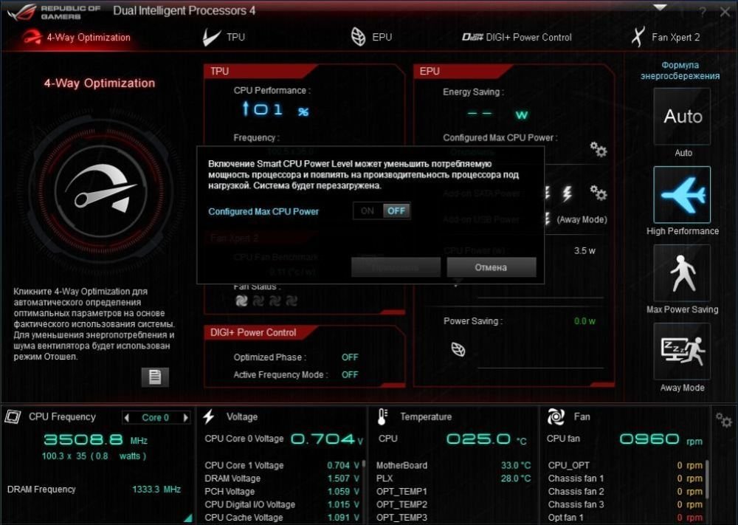Click the EPU Power Saving leaf icon

pos(458,349)
